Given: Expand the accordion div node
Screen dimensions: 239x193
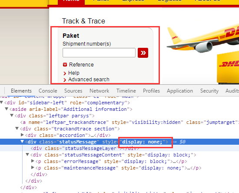Looking at the screenshot, I should pos(22,135).
